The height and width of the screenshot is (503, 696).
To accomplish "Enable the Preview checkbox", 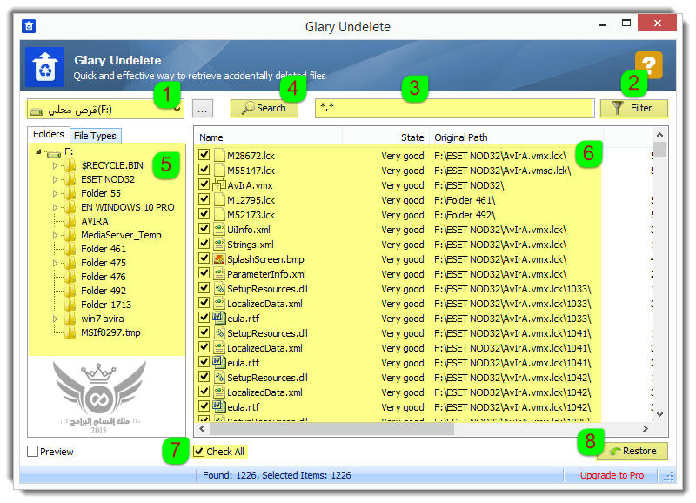I will (32, 452).
